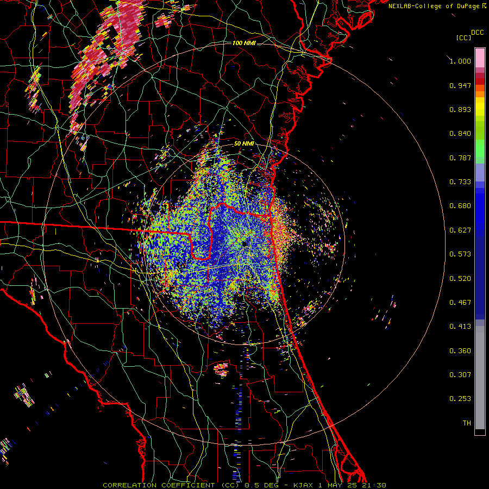Click the 0.627 scale value

click(x=460, y=230)
